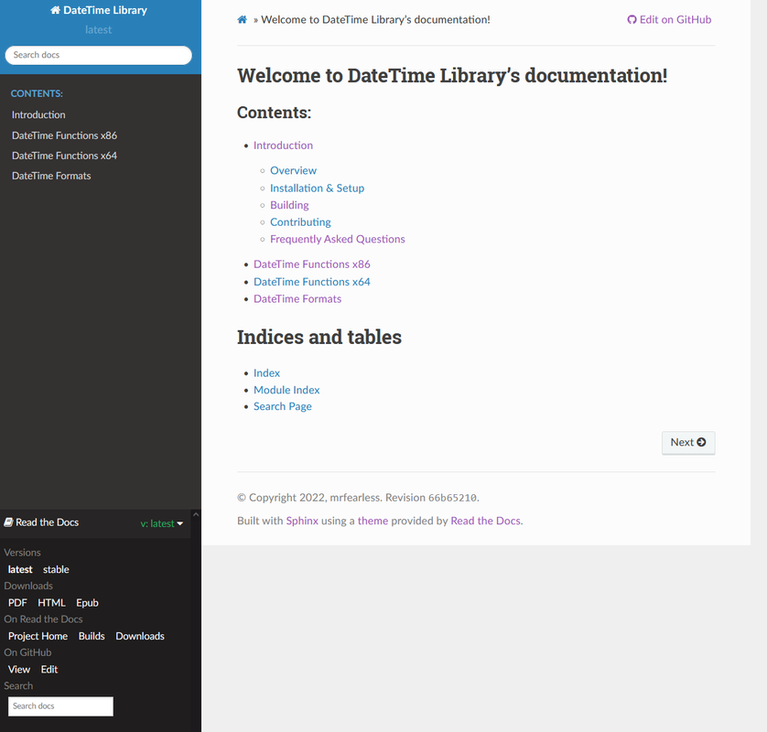Click the home icon in the breadcrumb
Image resolution: width=767 pixels, height=732 pixels.
point(243,19)
